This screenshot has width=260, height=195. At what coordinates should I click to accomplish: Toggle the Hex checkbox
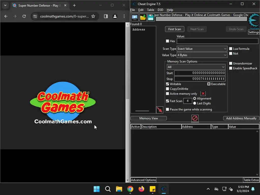tap(168, 41)
